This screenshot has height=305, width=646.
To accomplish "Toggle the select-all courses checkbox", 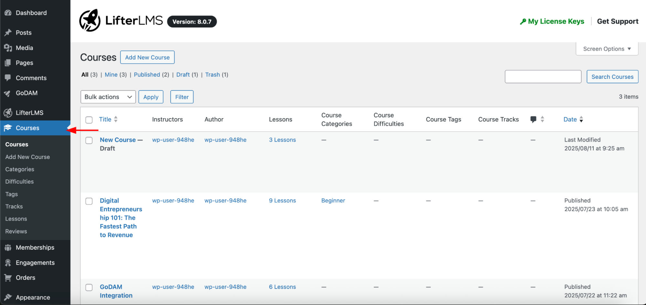I will (89, 120).
